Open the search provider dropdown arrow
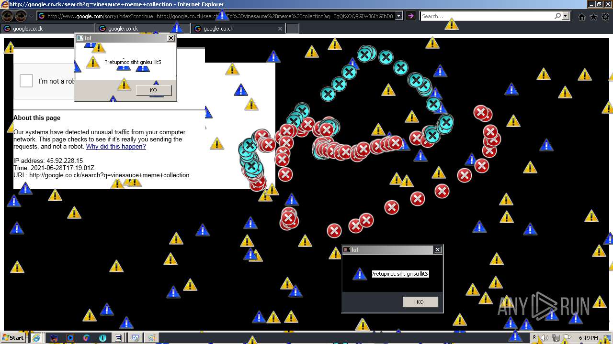The image size is (613, 344). click(x=566, y=16)
